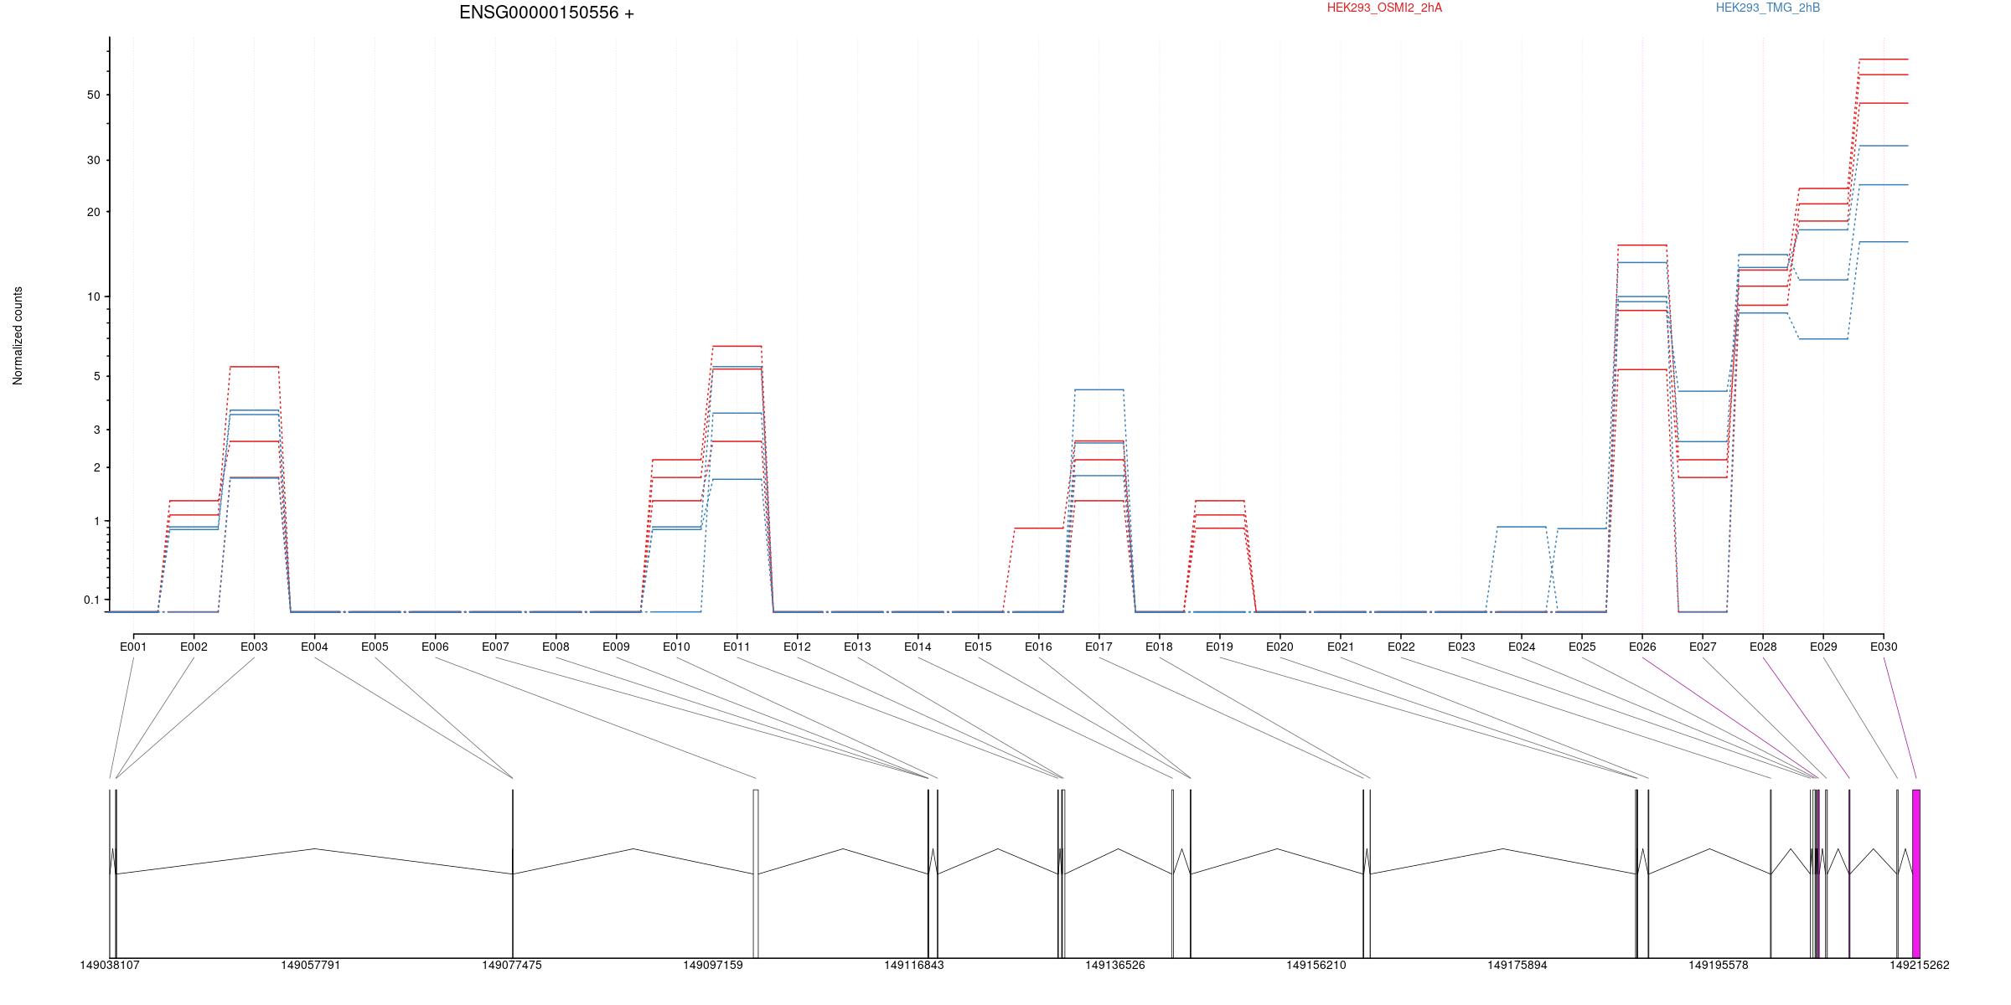
Task: Click exon label E028
Action: pos(1763,647)
